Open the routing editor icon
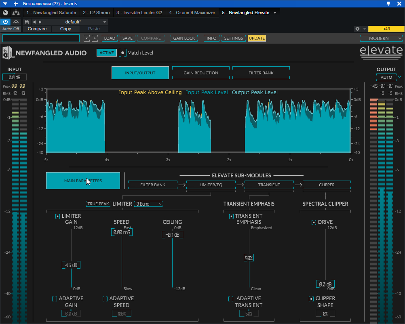This screenshot has width=405, height=324. coord(16,13)
